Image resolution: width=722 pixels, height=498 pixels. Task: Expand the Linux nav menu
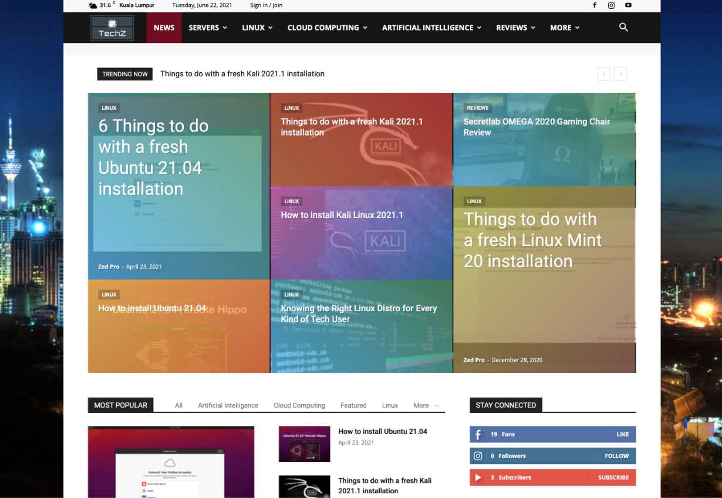257,28
